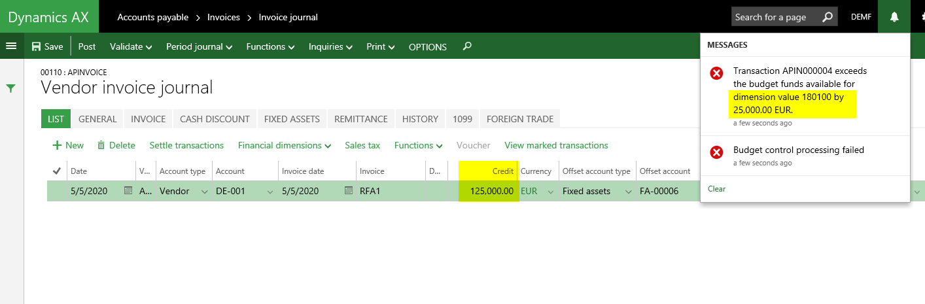Image resolution: width=925 pixels, height=304 pixels.
Task: Click the Credit amount 125,000.00 field
Action: [x=489, y=191]
